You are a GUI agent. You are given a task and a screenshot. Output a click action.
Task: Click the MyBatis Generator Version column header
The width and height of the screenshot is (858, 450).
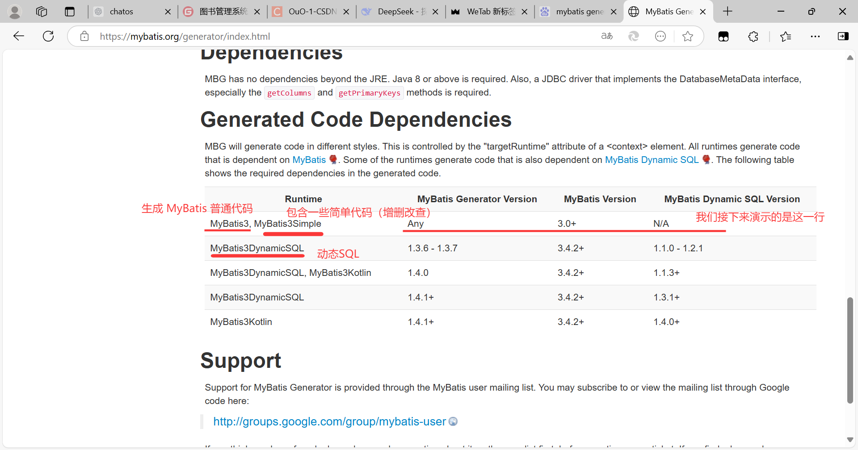(477, 199)
